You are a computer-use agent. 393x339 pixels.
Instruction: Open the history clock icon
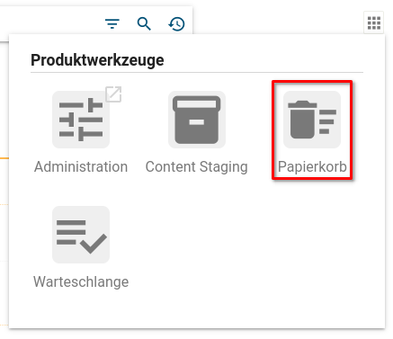[176, 24]
